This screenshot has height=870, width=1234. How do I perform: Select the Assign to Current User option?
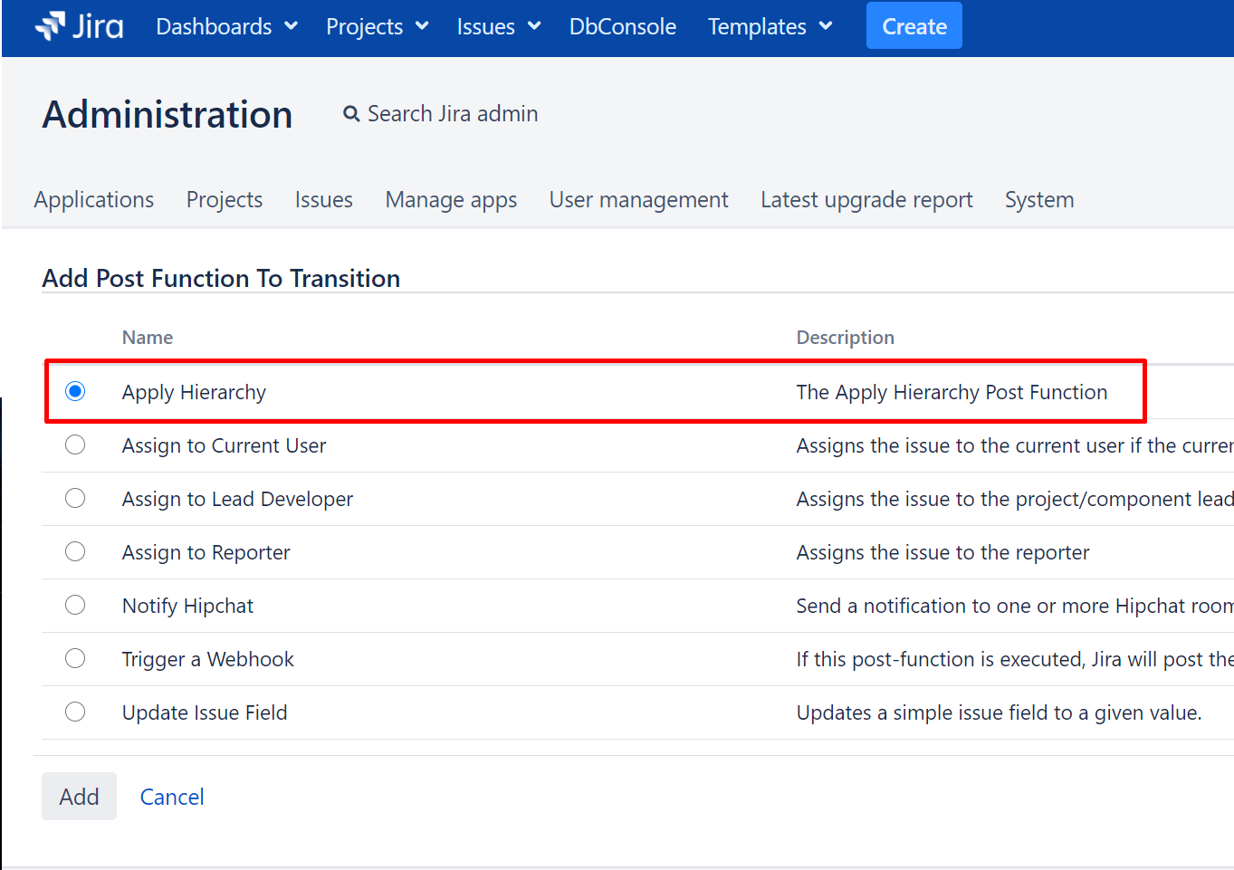click(75, 445)
